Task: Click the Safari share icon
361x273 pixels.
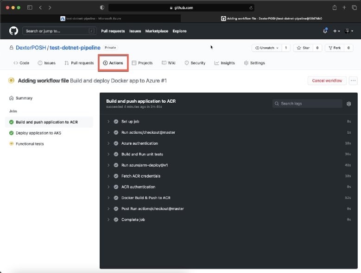Action: [x=335, y=7]
